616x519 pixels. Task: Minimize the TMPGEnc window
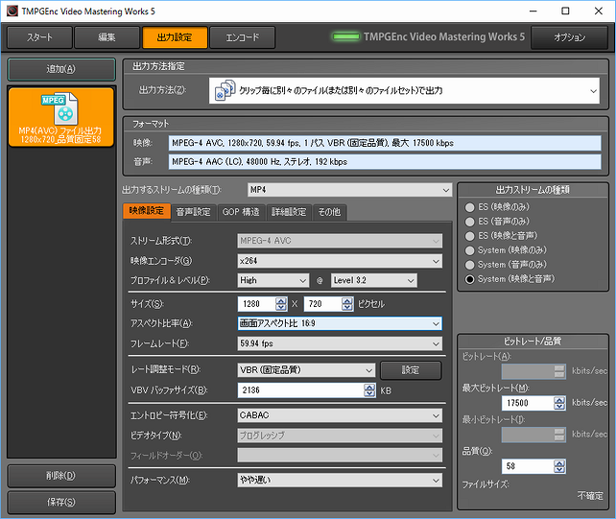pos(533,11)
